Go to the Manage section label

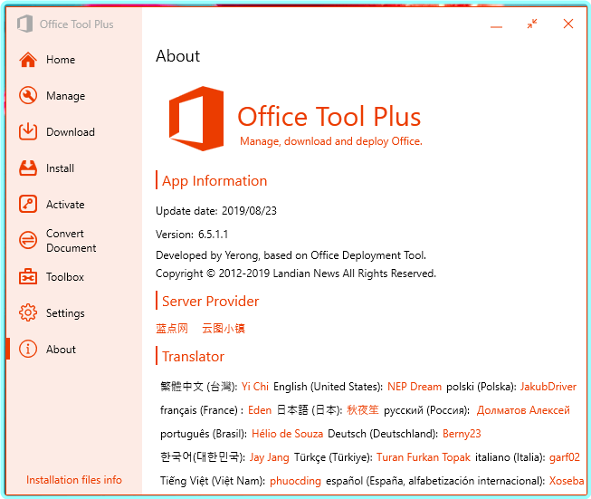tap(65, 96)
